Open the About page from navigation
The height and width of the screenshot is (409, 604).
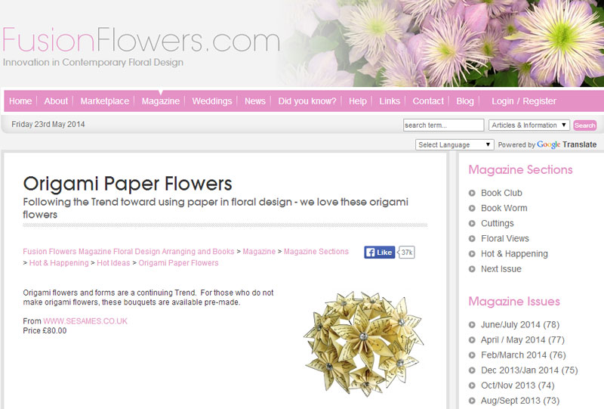(56, 101)
